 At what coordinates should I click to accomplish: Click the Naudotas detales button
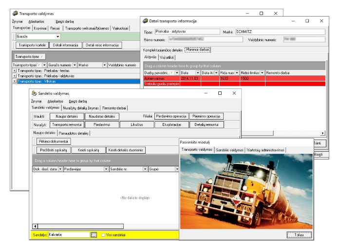click(x=102, y=116)
